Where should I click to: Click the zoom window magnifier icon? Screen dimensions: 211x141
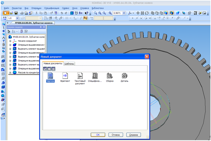96,13
